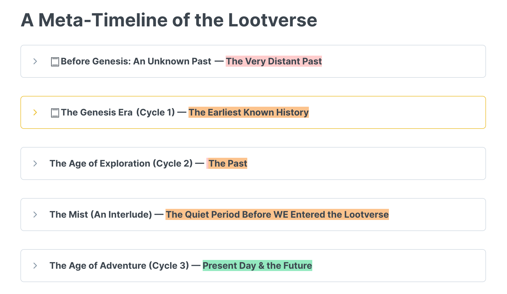Screen dimensions: 507x294
Task: Click the highlighted 'The Past' text
Action: (228, 163)
